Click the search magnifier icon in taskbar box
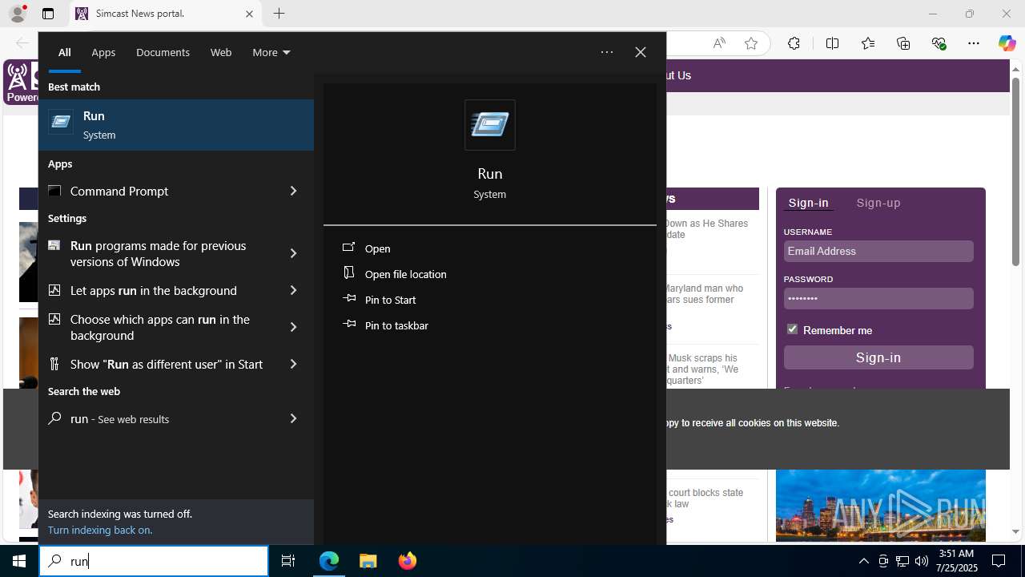 (54, 561)
